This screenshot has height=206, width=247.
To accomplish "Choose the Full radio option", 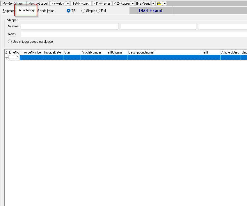I will 98,11.
